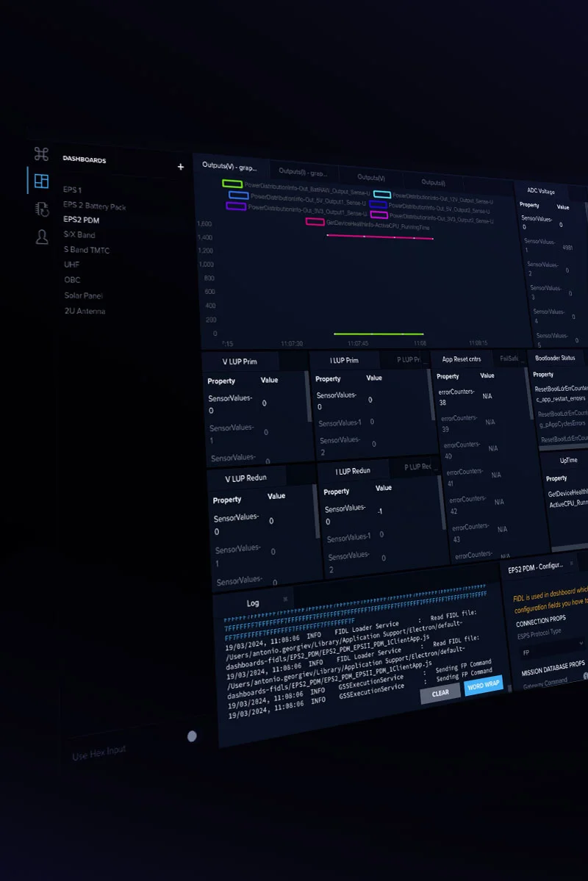Switch to the P LUP Pr... tab
Viewport: 588px width, 881px height.
tap(408, 359)
